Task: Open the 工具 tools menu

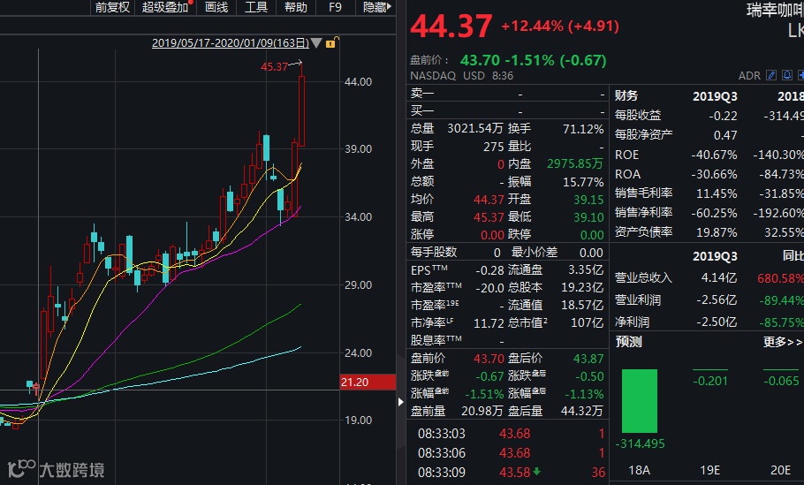Action: (256, 7)
